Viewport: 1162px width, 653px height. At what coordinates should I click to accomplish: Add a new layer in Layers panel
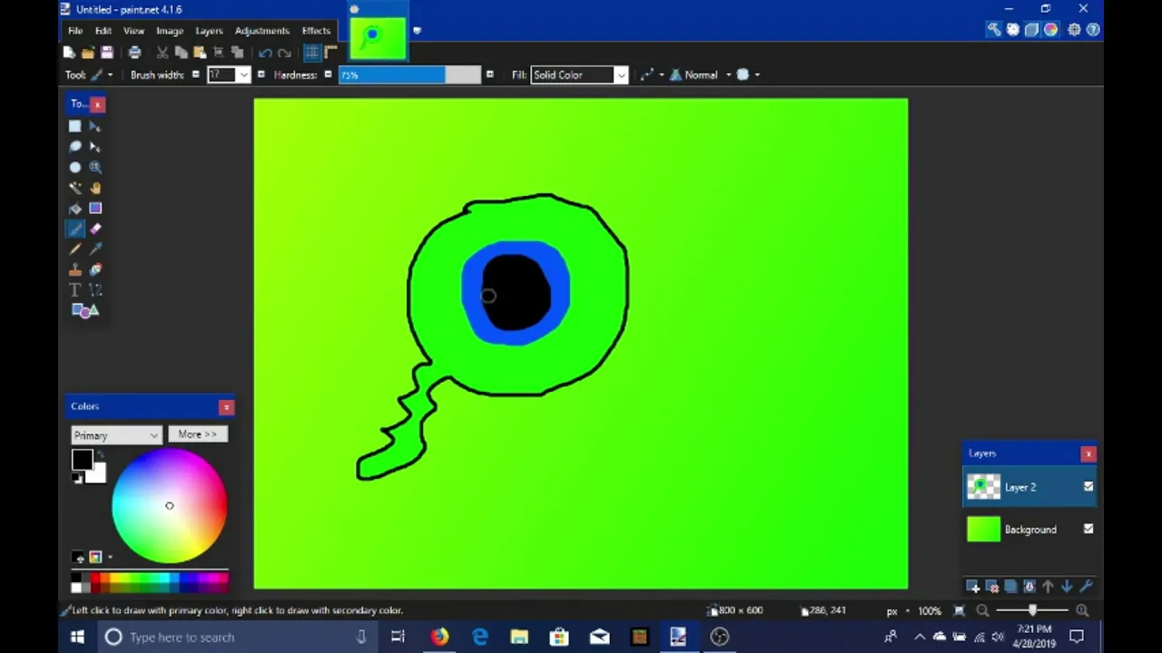[972, 587]
